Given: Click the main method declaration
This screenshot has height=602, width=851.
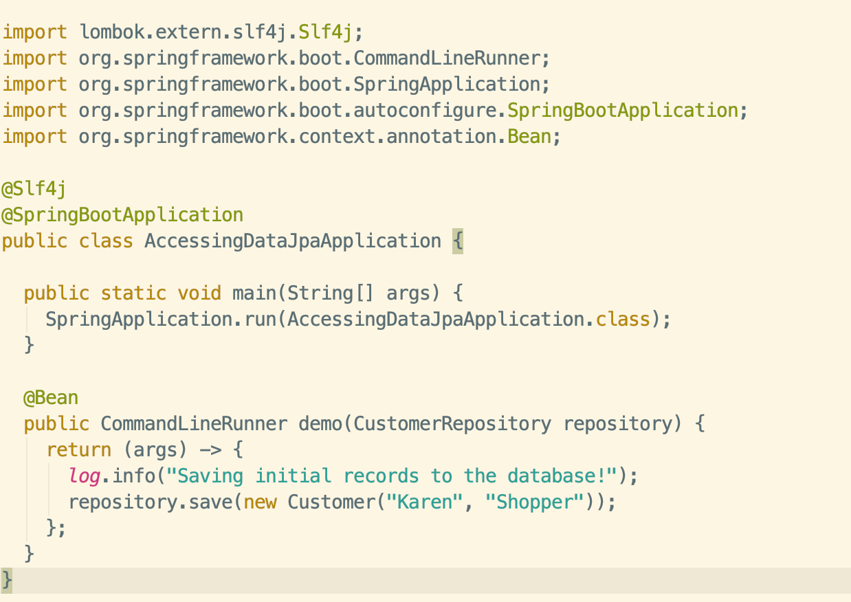Looking at the screenshot, I should [241, 293].
